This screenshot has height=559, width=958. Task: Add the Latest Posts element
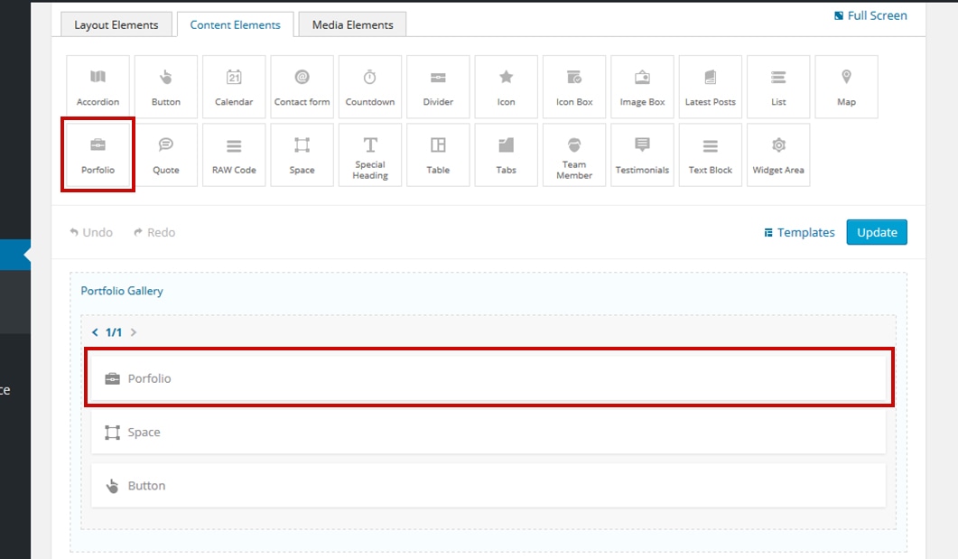(x=710, y=87)
